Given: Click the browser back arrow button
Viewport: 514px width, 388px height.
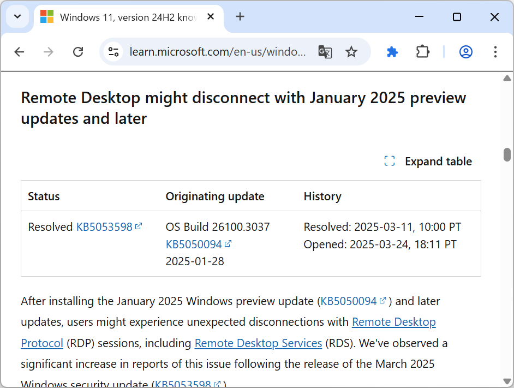Looking at the screenshot, I should (x=20, y=52).
